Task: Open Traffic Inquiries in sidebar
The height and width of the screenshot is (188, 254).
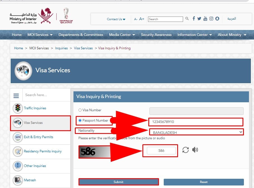Action: 35,108
